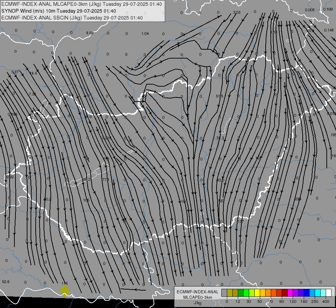Click the map value 137

[241, 221]
